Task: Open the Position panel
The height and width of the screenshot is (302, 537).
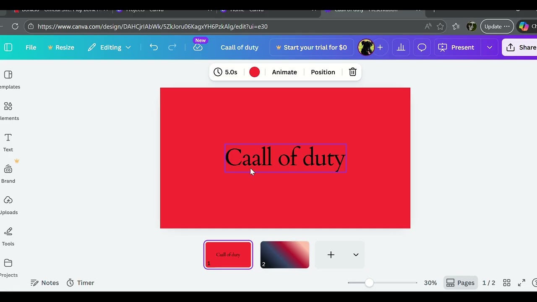Action: [x=323, y=72]
